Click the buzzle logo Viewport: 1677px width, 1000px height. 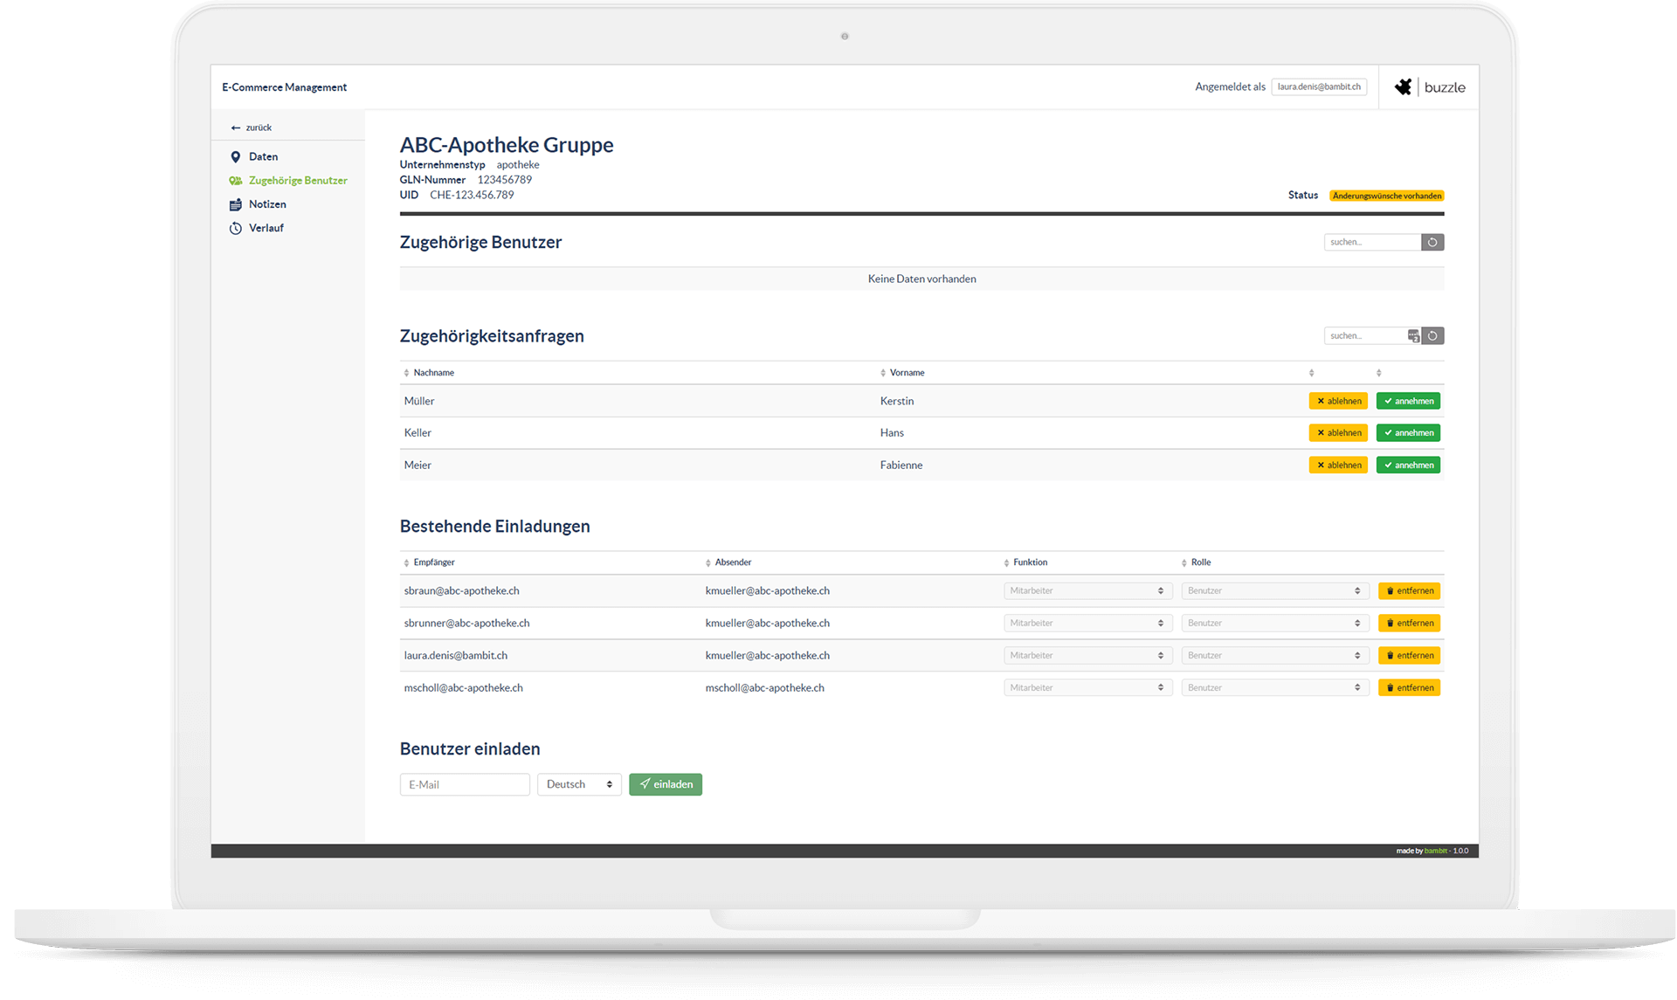(x=1430, y=86)
